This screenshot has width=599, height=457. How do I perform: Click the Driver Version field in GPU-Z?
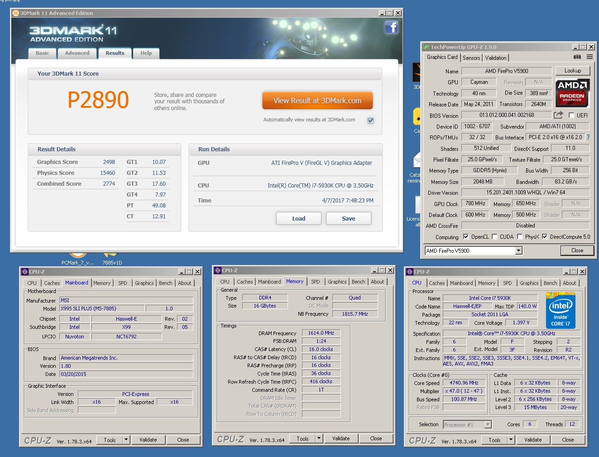tap(526, 192)
